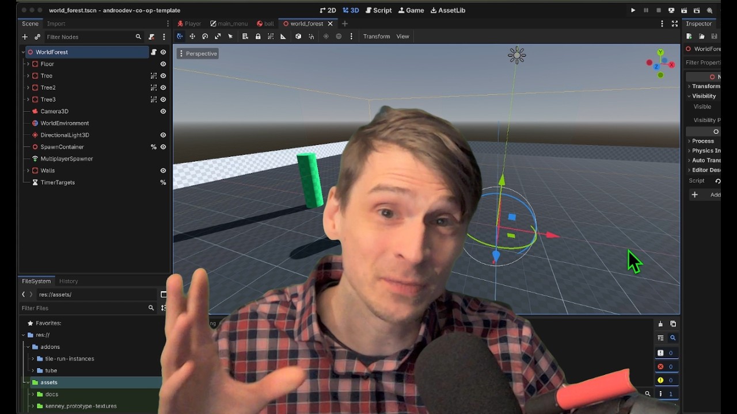The width and height of the screenshot is (737, 414).
Task: Toggle visibility of DirectionalLight3D node
Action: pyautogui.click(x=163, y=135)
